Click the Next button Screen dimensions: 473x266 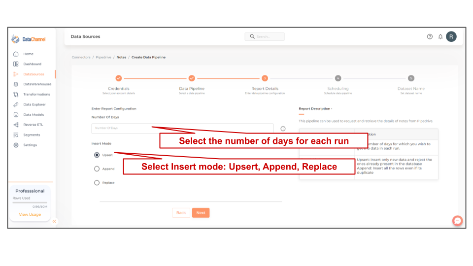[201, 213]
